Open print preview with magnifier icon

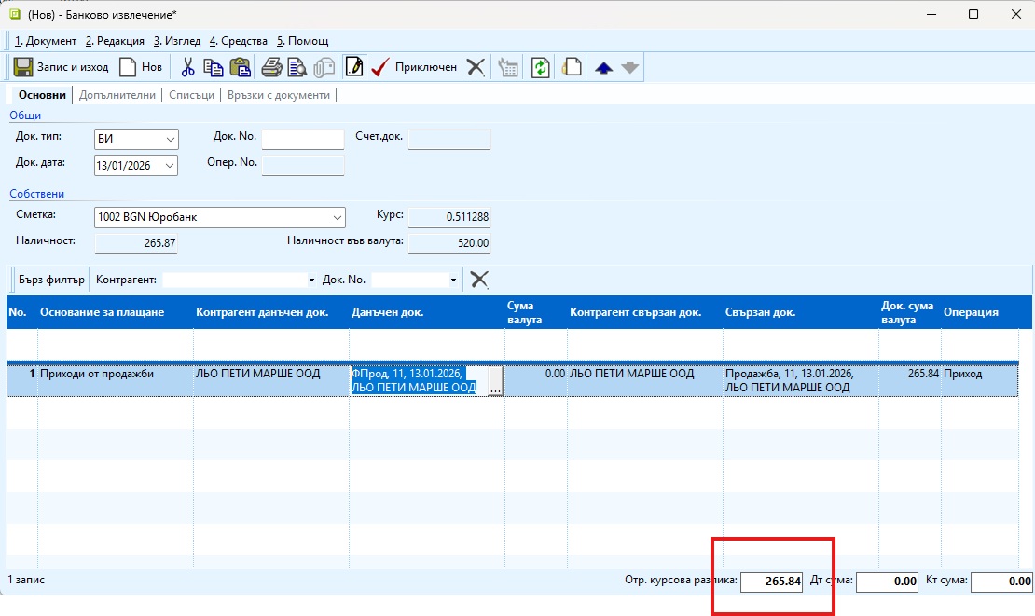pyautogui.click(x=297, y=67)
